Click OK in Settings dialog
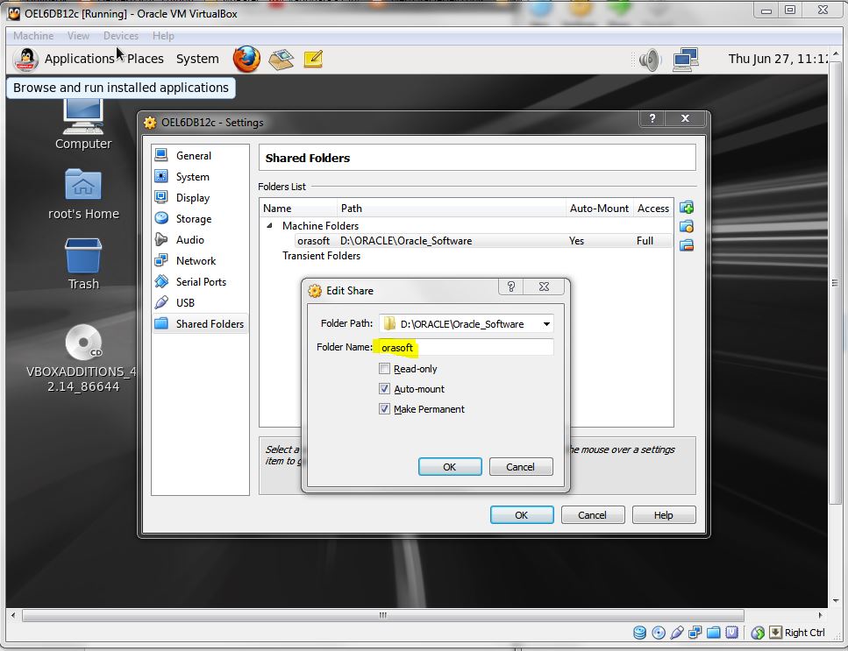The image size is (848, 651). point(522,515)
